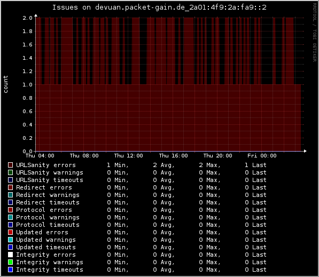
Task: Click the Thu 12:00 time axis label
Action: [x=129, y=156]
